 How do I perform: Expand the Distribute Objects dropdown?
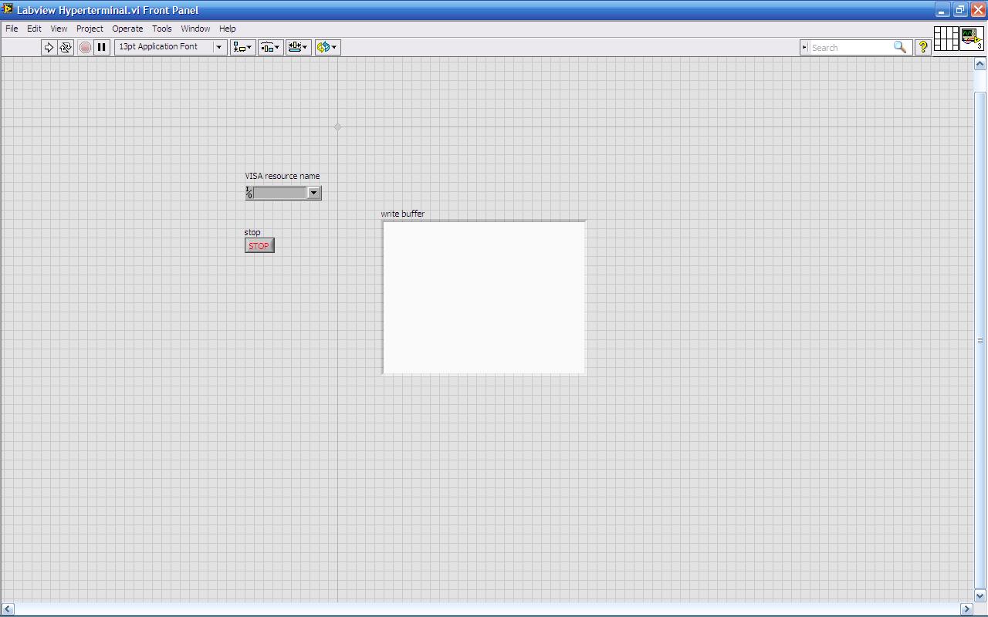[270, 47]
